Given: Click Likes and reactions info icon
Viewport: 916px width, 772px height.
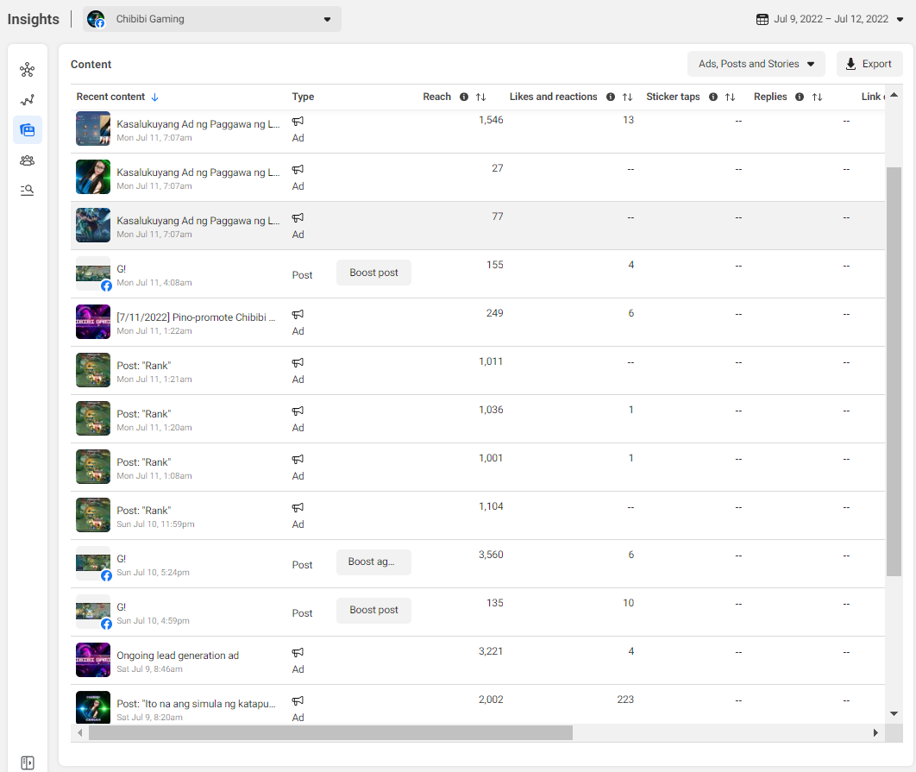Looking at the screenshot, I should pyautogui.click(x=611, y=97).
